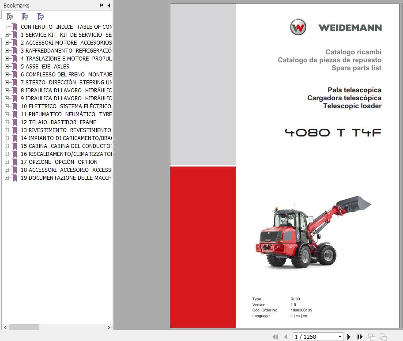403x341 pixels.
Task: Click the bookmarks horizontal scrollbar thumb
Action: (24, 327)
